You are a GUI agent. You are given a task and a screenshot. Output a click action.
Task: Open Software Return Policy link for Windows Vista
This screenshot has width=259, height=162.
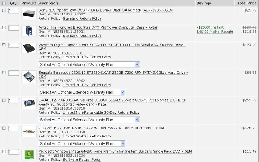[x=82, y=160]
